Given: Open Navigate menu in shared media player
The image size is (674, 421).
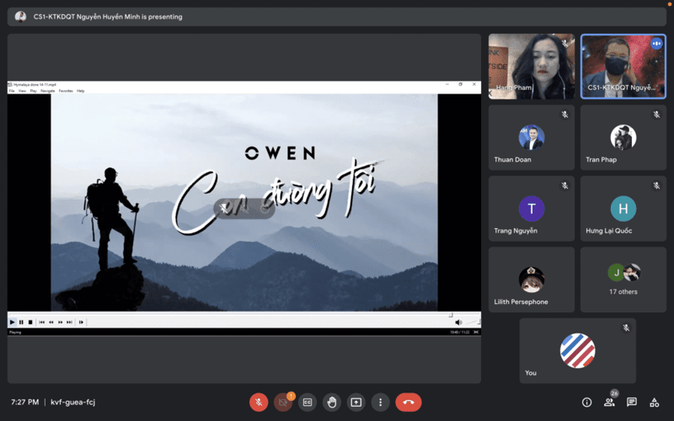Looking at the screenshot, I should (x=48, y=91).
